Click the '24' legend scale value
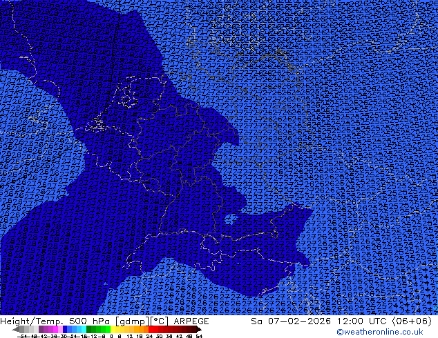The width and height of the screenshot is (438, 338). coord(149,336)
